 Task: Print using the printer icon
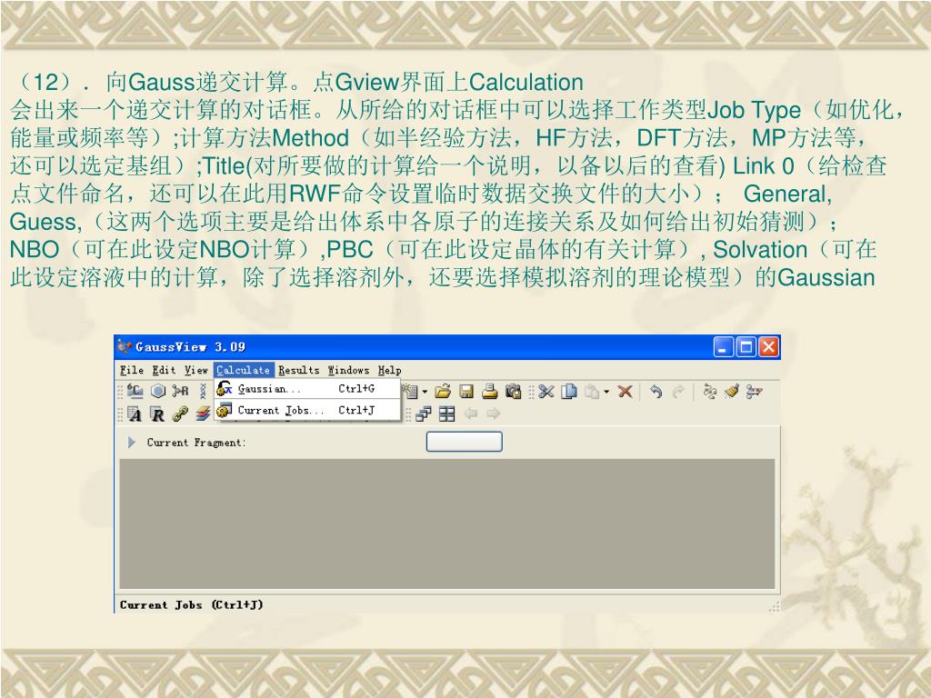[x=490, y=391]
